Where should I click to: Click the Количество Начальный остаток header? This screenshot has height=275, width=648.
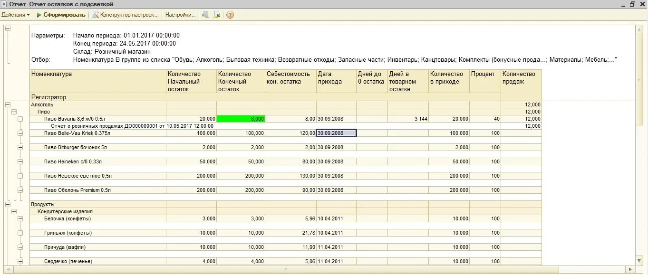191,81
